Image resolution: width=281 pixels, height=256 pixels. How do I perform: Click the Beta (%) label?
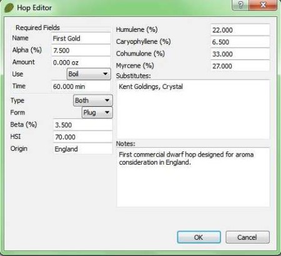[x=24, y=125]
